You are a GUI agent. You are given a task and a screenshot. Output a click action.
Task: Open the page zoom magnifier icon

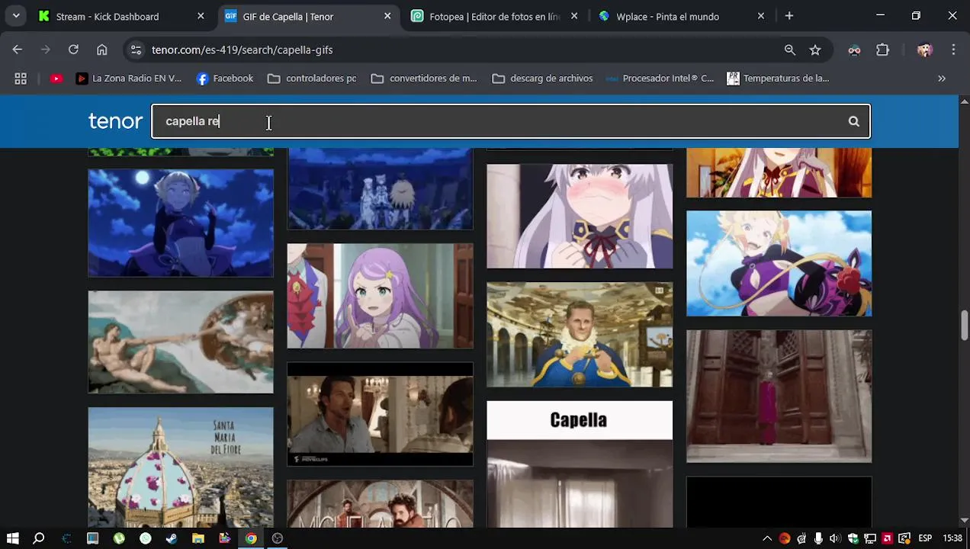tap(790, 50)
